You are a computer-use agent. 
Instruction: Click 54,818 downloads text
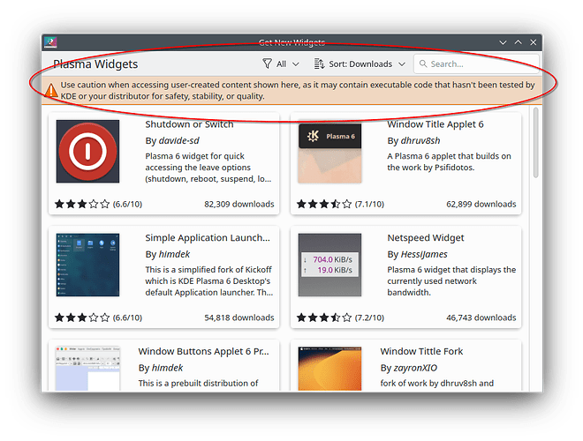239,318
